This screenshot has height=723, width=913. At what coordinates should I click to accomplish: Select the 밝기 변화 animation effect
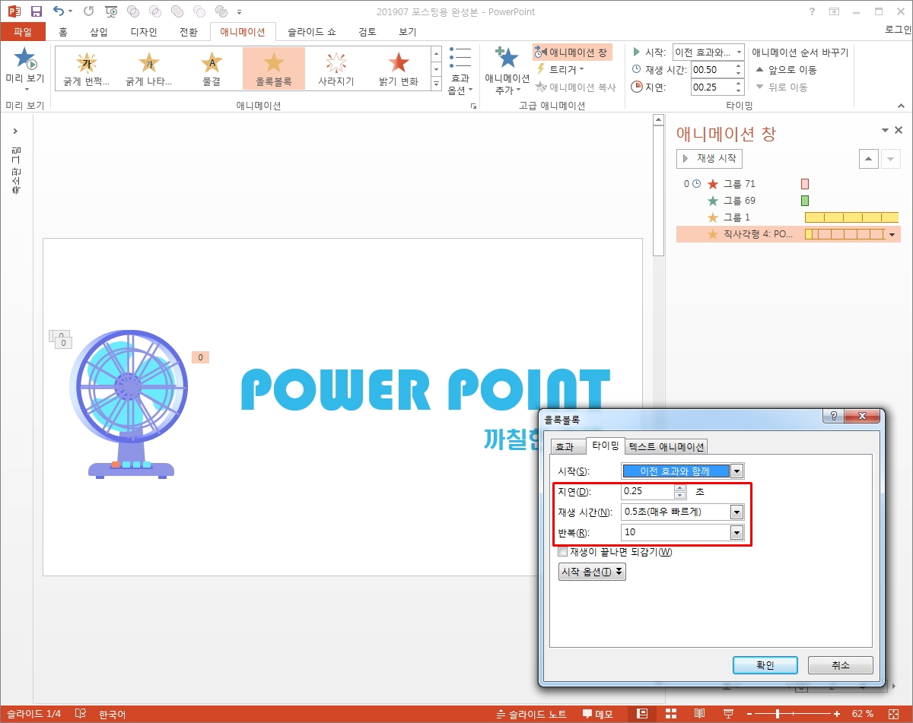pyautogui.click(x=399, y=68)
